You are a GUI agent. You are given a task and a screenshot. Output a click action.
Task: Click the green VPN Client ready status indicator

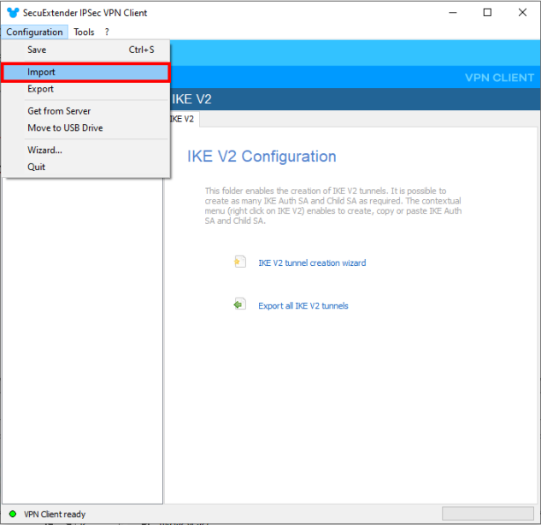[12, 514]
